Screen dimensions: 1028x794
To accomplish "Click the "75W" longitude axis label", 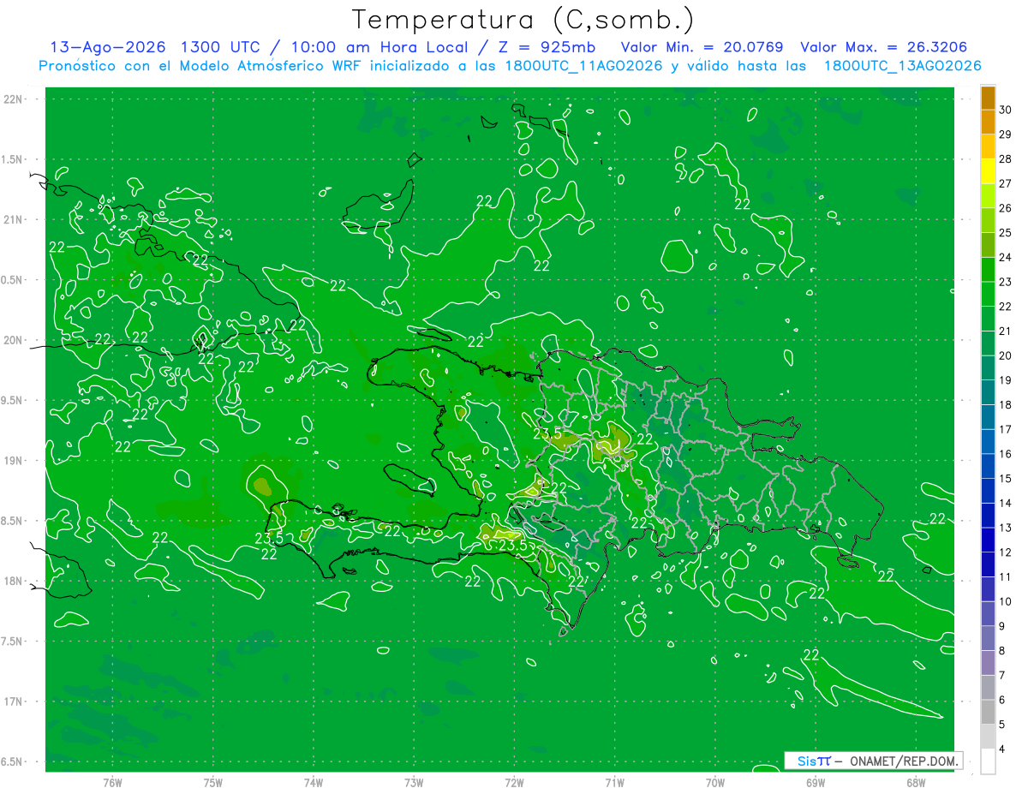I will [213, 783].
